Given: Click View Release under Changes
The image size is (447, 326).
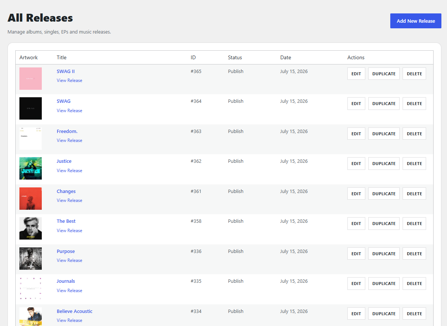Looking at the screenshot, I should pyautogui.click(x=69, y=201).
